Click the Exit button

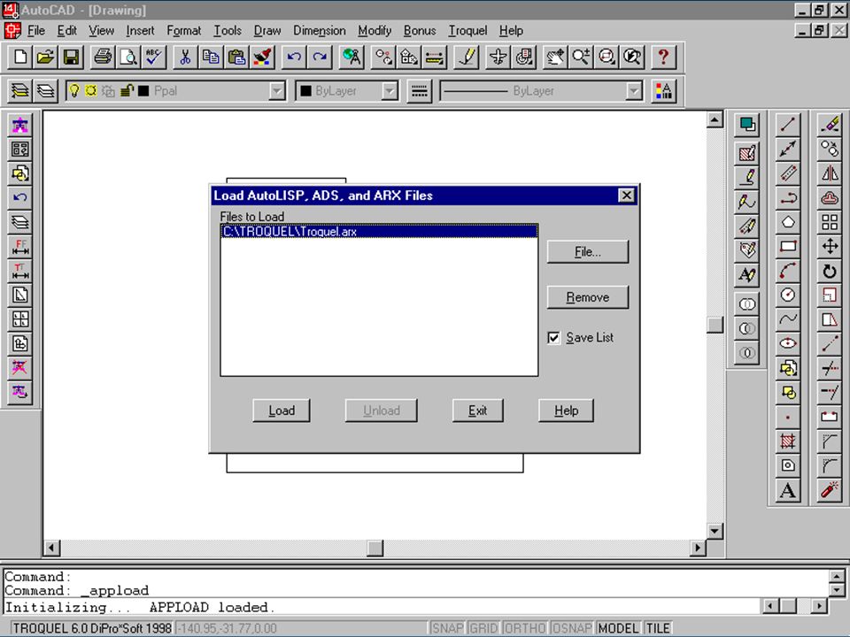click(x=477, y=411)
